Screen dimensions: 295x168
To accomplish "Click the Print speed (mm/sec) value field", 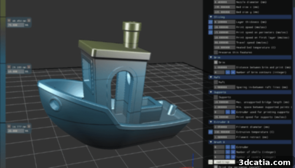I will [225, 27].
